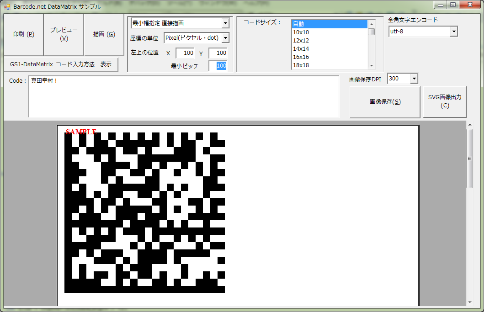484x312 pixels.
Task: Click inside the Code text area
Action: [184, 96]
